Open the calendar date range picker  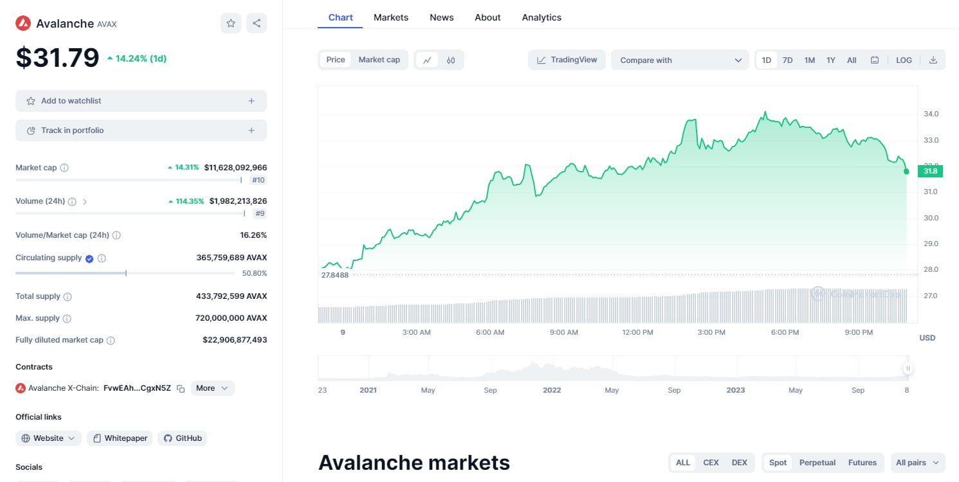[875, 60]
